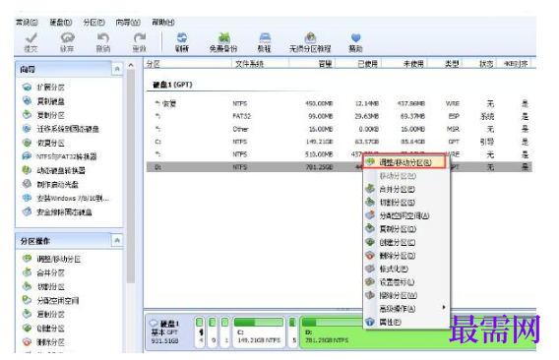Choose 擦除分区(W) in the context menu
Image resolution: width=559 pixels, height=360 pixels.
pyautogui.click(x=406, y=295)
